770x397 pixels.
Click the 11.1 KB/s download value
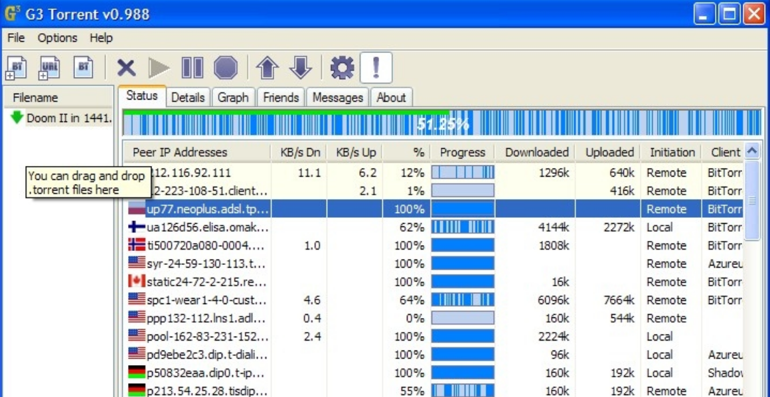tap(311, 173)
